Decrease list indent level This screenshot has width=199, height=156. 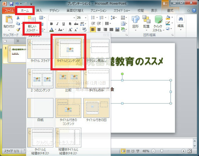93,23
